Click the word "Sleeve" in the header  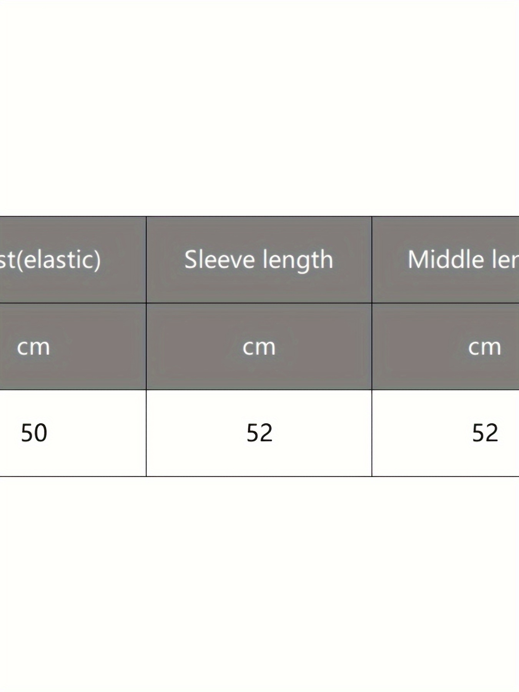(220, 259)
